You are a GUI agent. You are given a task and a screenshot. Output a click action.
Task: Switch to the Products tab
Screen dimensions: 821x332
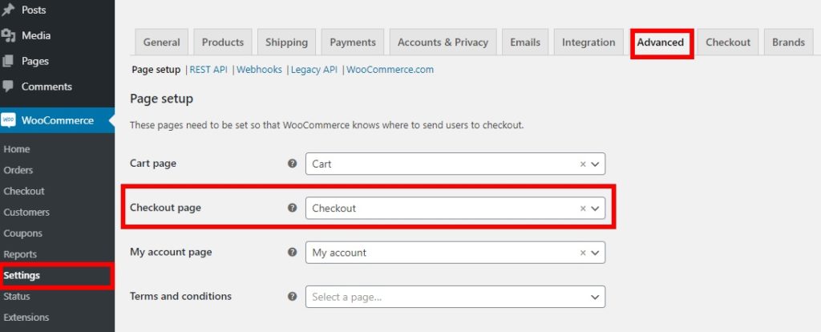tap(223, 43)
